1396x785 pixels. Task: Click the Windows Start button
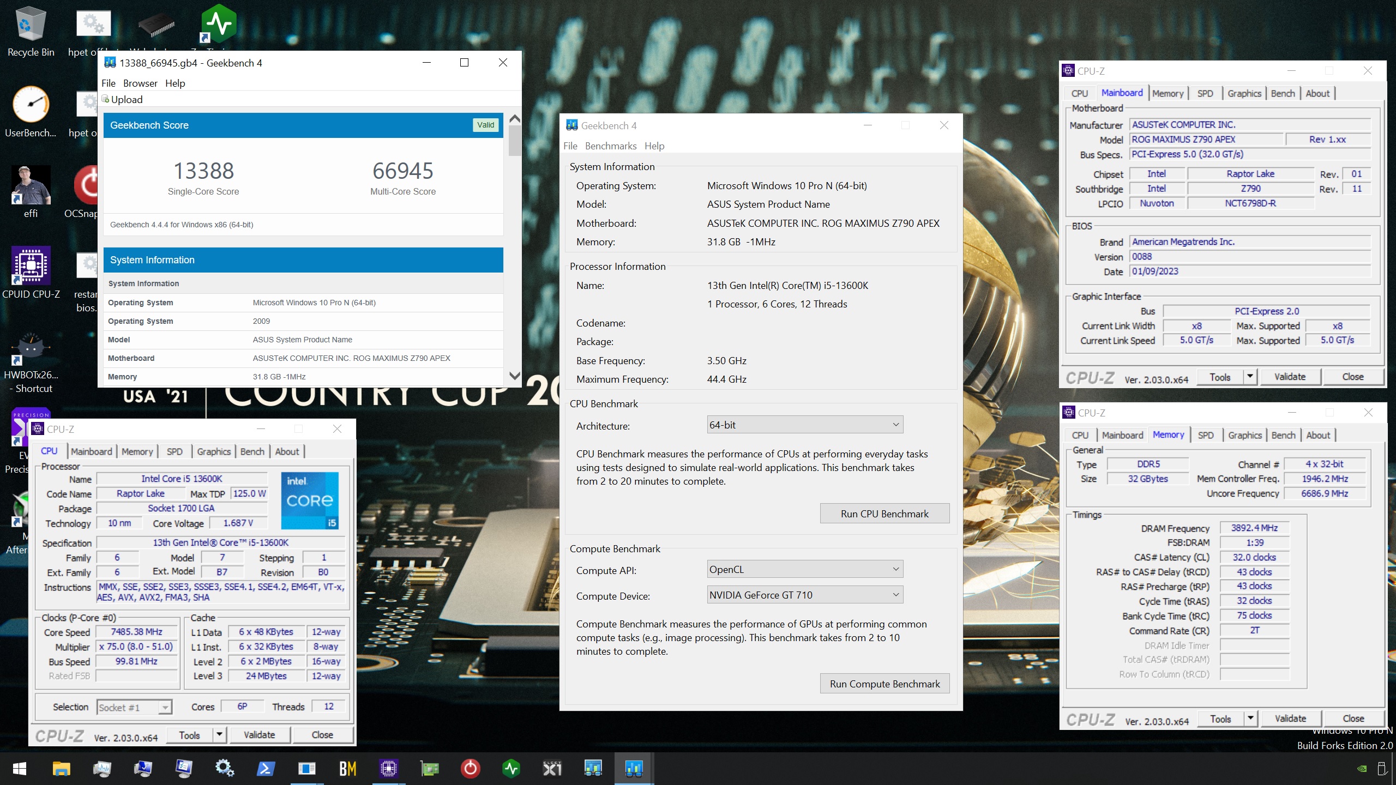20,769
